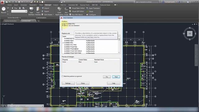199x112 pixels.
Task: Click the Save icon in quick access toolbar
Action: [13, 2]
